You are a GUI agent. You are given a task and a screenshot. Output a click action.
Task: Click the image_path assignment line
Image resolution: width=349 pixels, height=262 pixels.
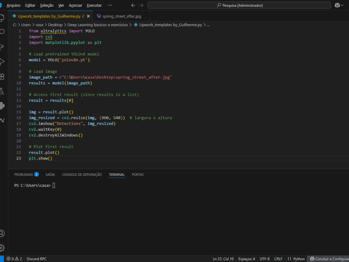point(101,77)
